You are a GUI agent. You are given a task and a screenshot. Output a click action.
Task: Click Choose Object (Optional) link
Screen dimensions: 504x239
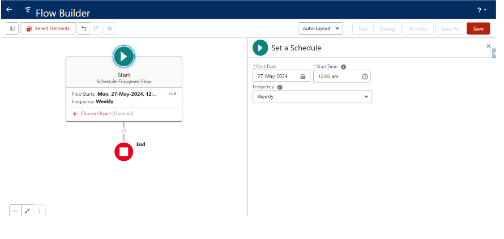pos(106,113)
